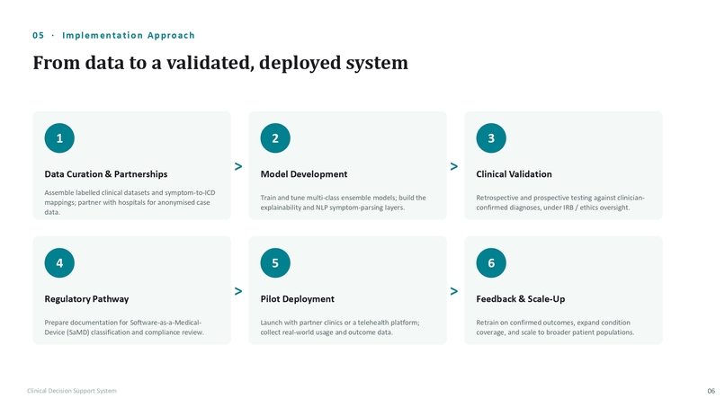This screenshot has width=725, height=407.
Task: Click the number 5 circle badge
Action: coord(275,263)
